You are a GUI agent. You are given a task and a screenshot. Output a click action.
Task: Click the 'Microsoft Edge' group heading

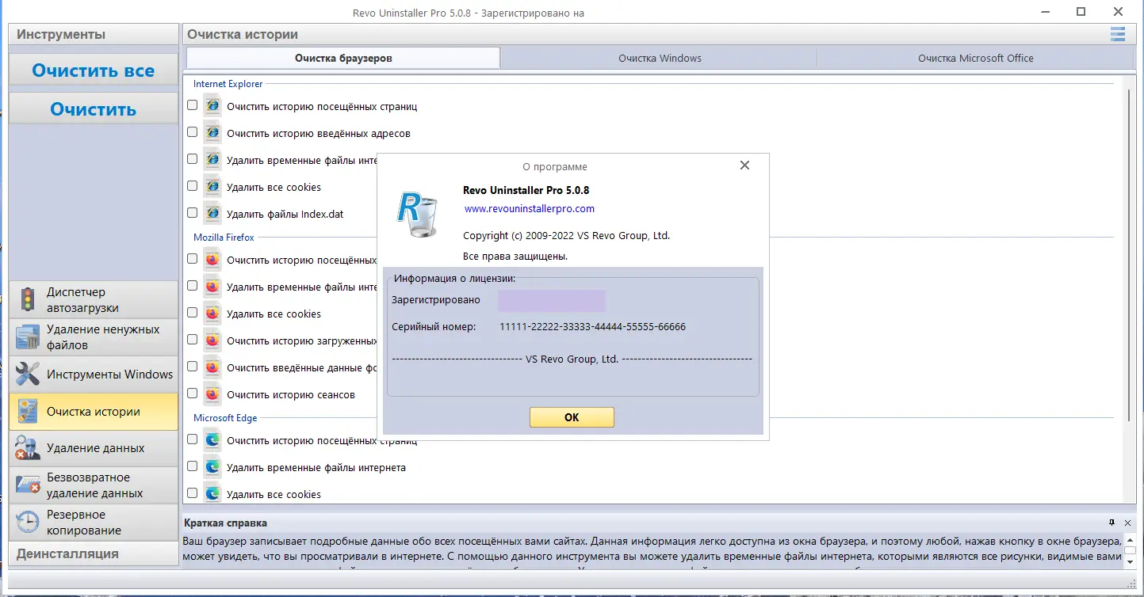coord(225,418)
